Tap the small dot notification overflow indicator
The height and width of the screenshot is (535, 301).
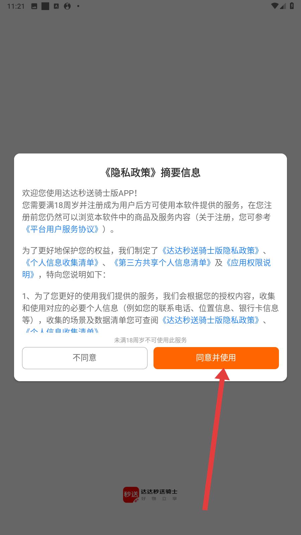[78, 6]
